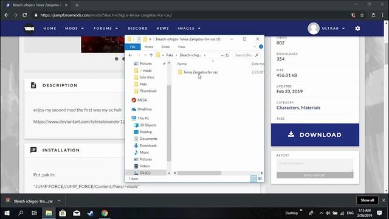The image size is (389, 219).
Task: Click the Chrome back arrow
Action: tap(7, 15)
